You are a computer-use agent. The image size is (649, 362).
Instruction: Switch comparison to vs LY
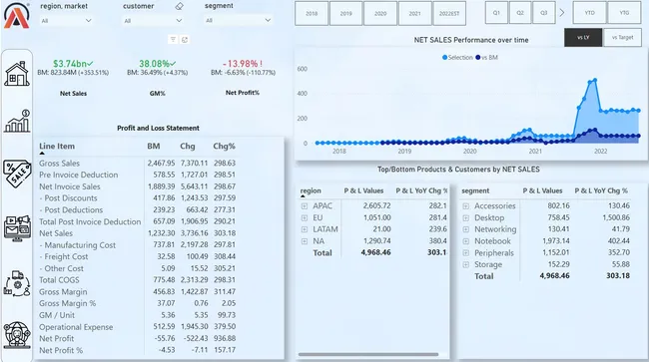tap(583, 38)
